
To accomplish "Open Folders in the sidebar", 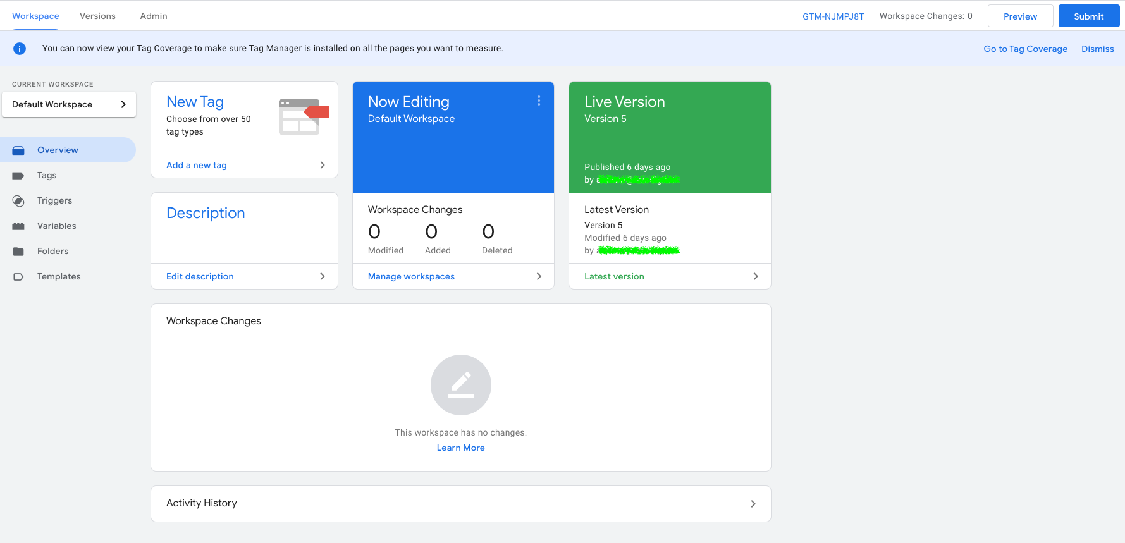I will click(68, 251).
